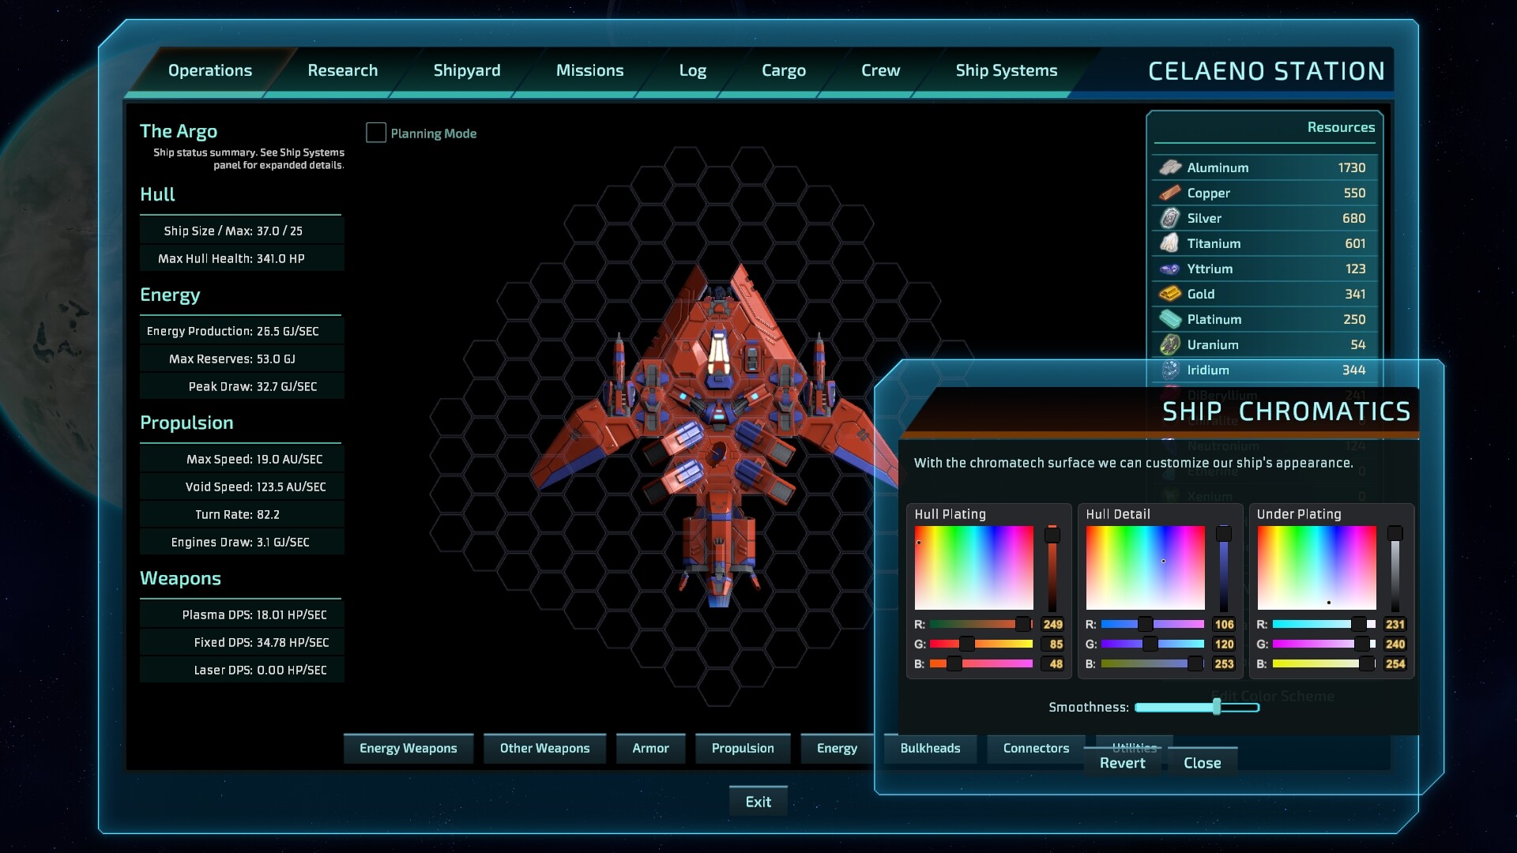Select the Energy Weapons ship section tab
The width and height of the screenshot is (1517, 853).
(x=408, y=746)
